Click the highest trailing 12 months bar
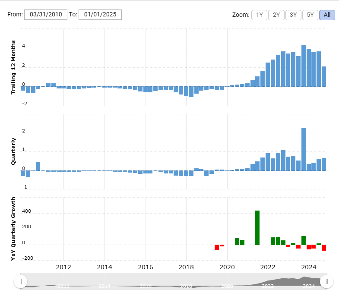 click(x=304, y=66)
